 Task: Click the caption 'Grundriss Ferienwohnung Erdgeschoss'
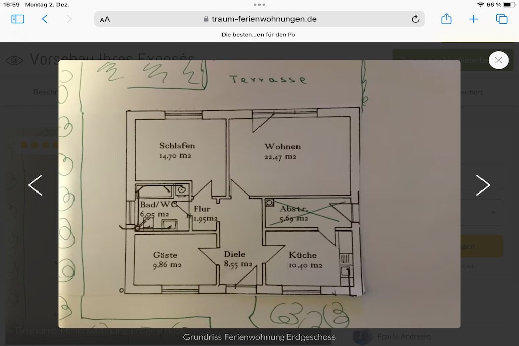pyautogui.click(x=259, y=337)
